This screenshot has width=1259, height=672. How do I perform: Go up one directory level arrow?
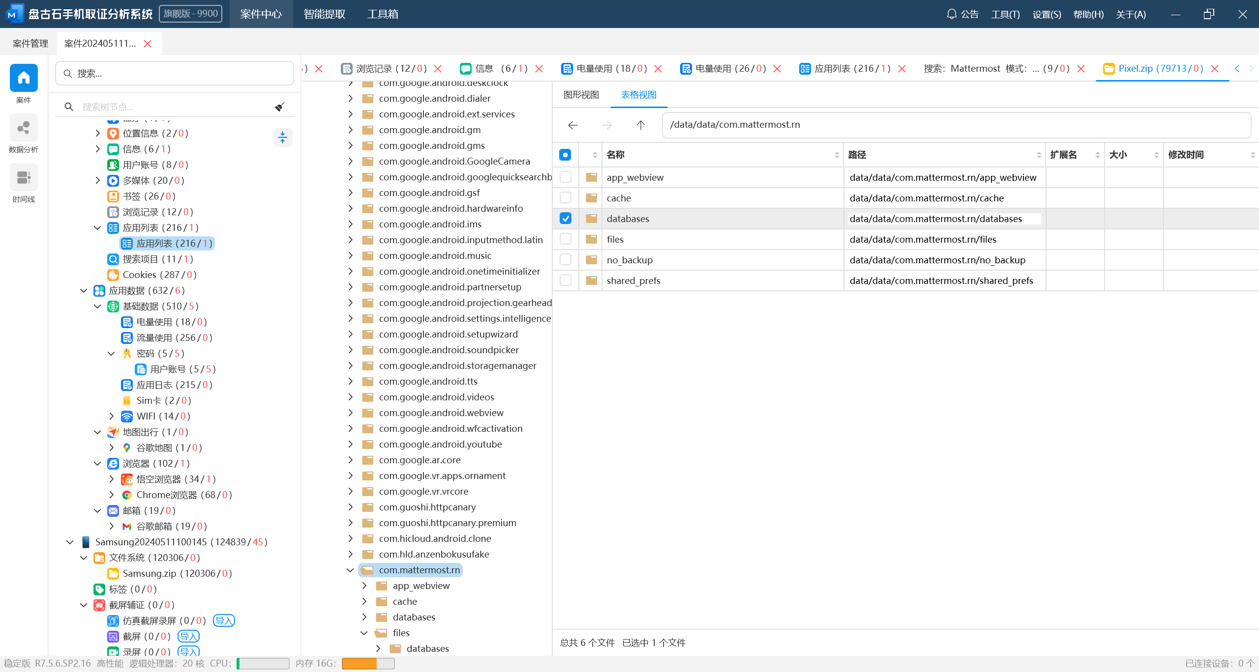640,125
